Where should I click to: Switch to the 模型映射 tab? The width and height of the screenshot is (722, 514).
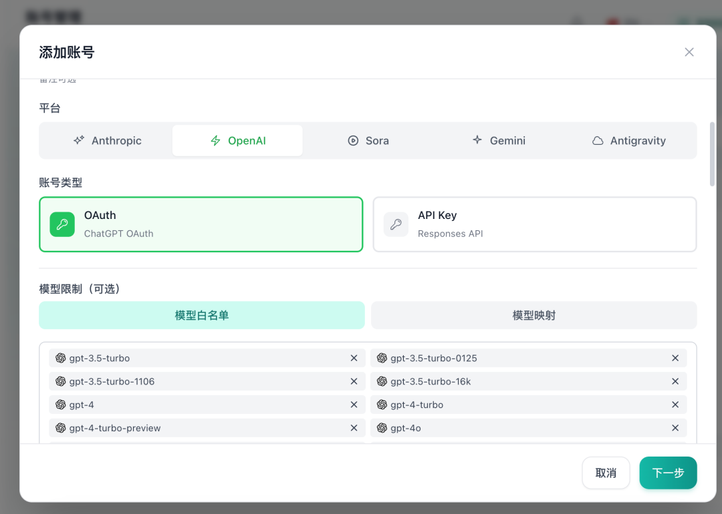[x=533, y=314]
